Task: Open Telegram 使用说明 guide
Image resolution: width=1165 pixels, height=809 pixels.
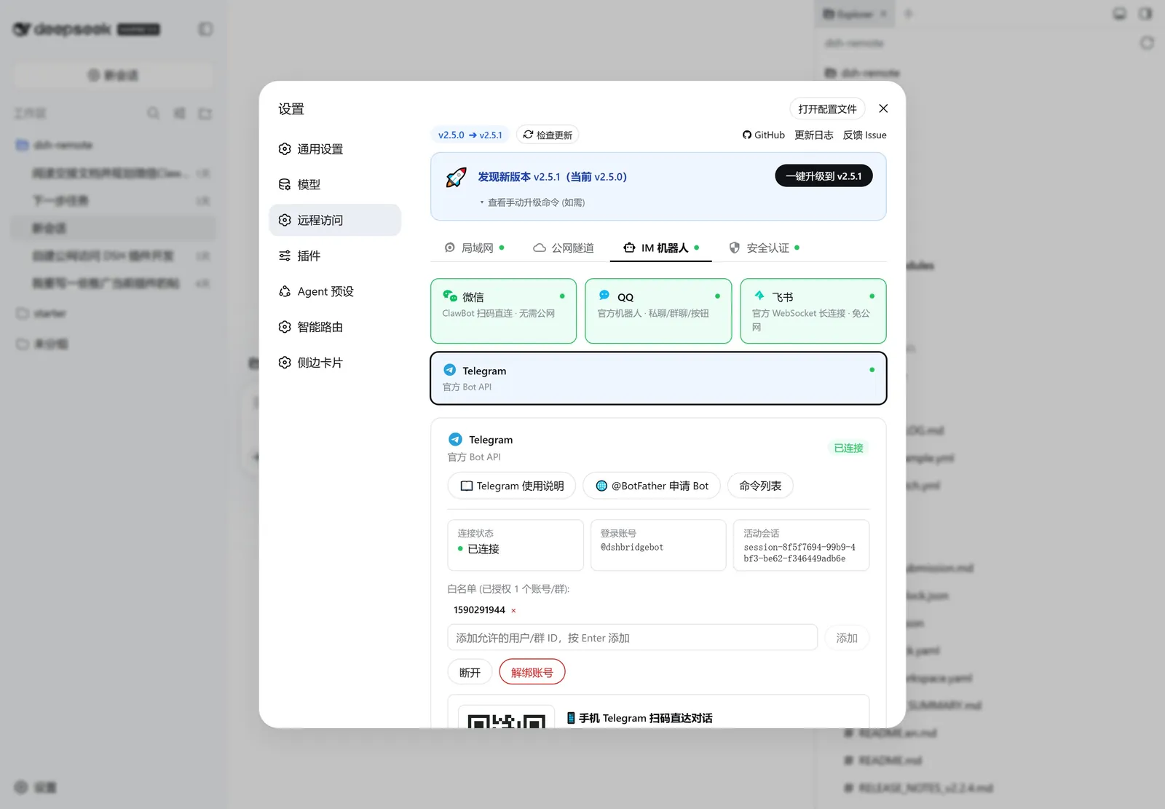Action: click(512, 486)
